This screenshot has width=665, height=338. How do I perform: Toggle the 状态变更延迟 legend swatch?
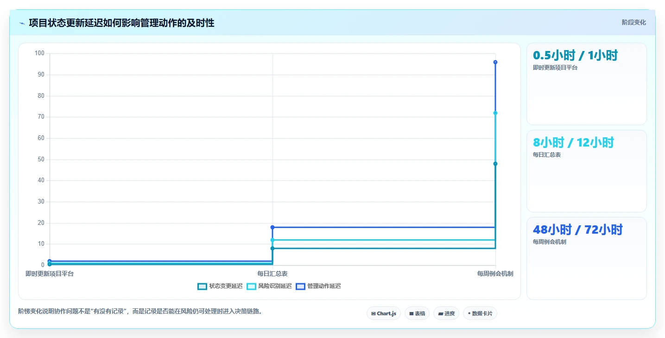pyautogui.click(x=202, y=287)
